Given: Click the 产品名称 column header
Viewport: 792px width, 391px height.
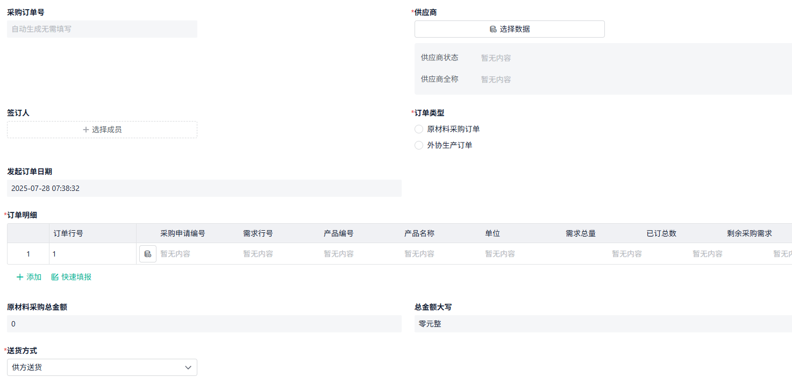Looking at the screenshot, I should tap(419, 232).
